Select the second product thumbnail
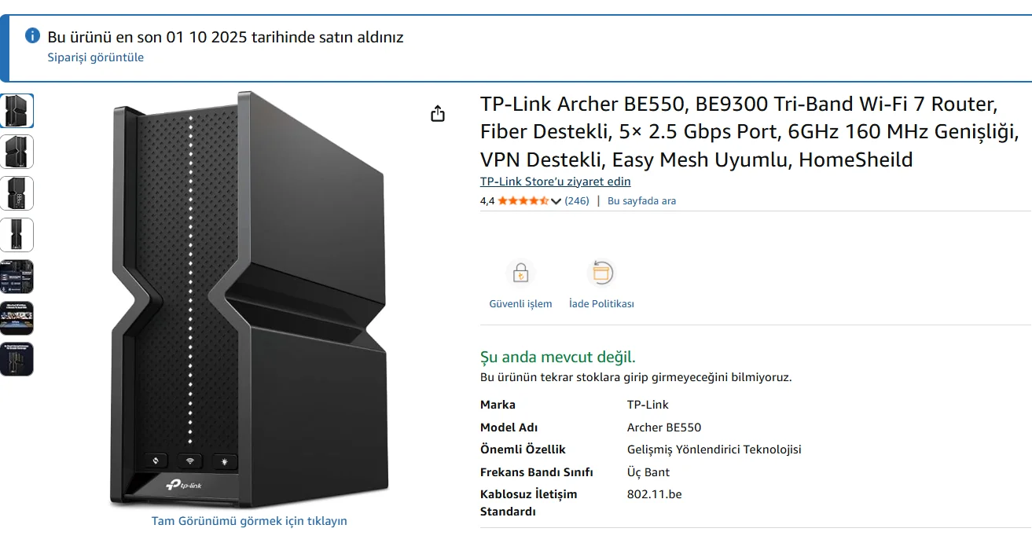 17,152
